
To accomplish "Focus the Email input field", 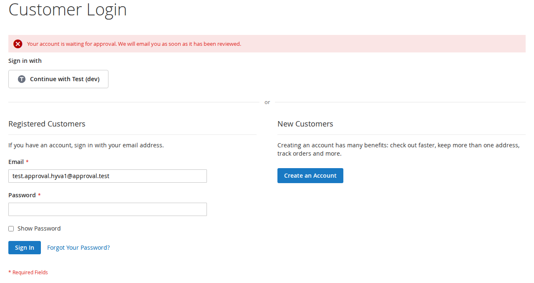I will coord(108,176).
